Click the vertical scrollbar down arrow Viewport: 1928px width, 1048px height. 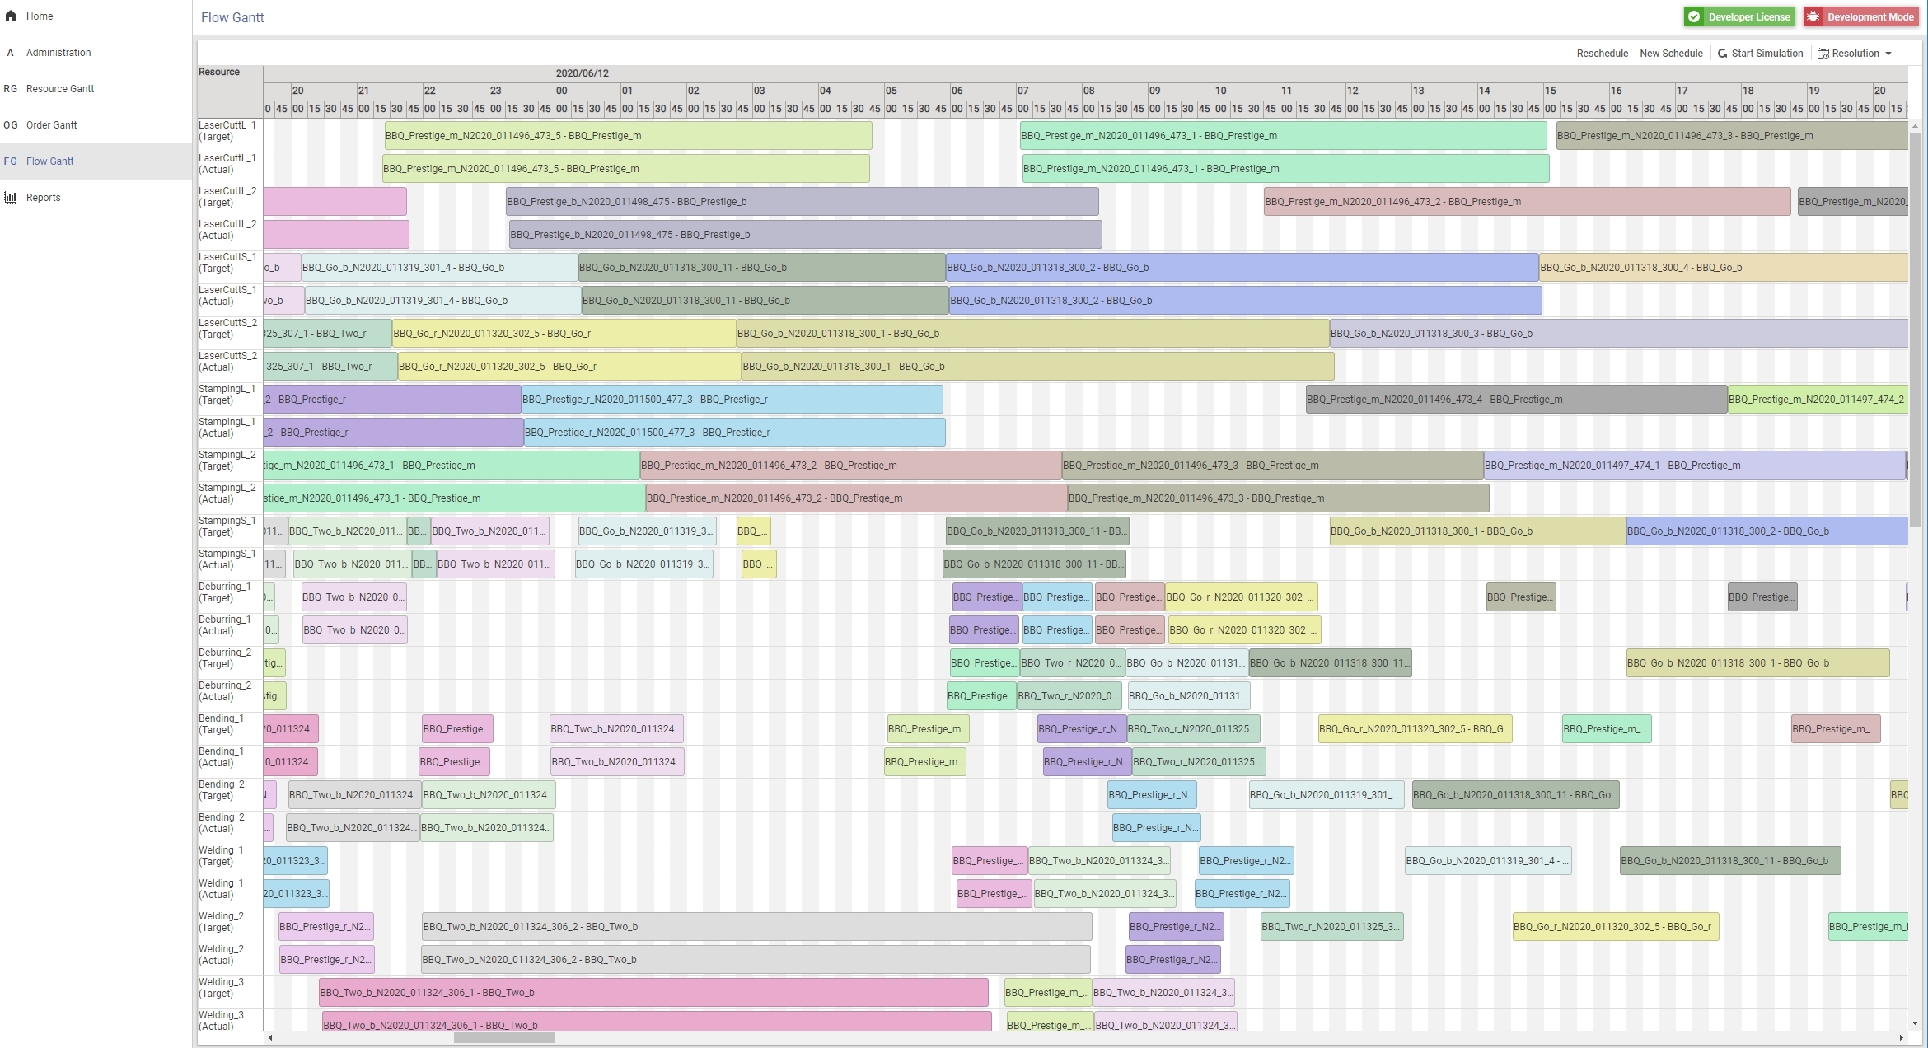click(1915, 1023)
